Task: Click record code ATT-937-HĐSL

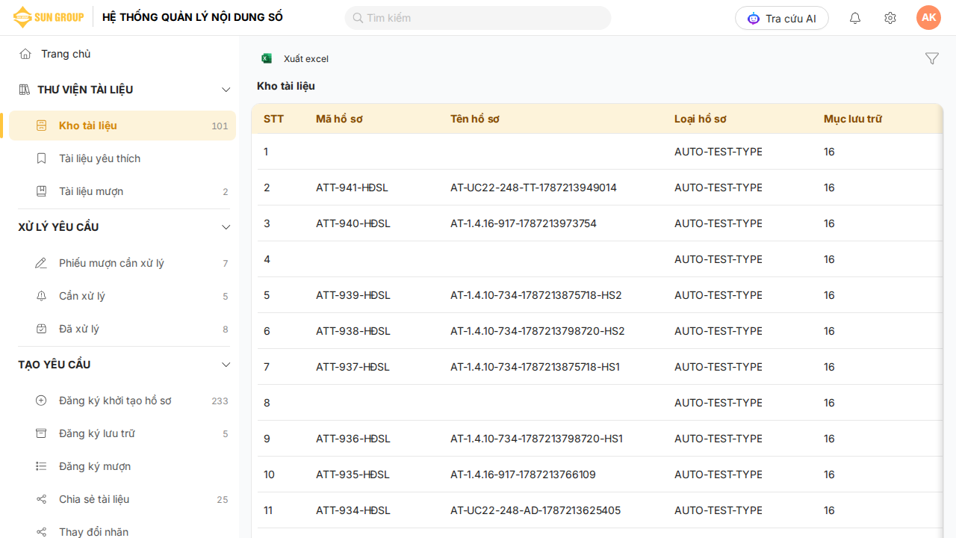Action: 353,367
